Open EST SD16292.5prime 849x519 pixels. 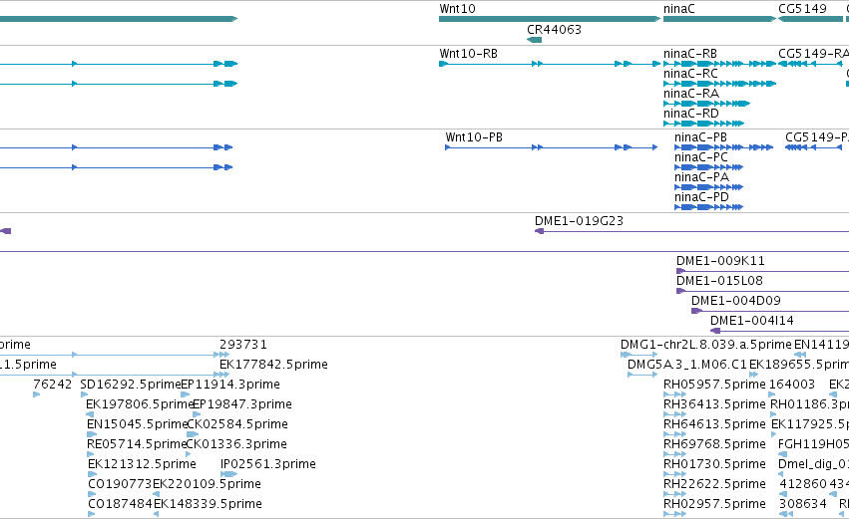click(130, 385)
